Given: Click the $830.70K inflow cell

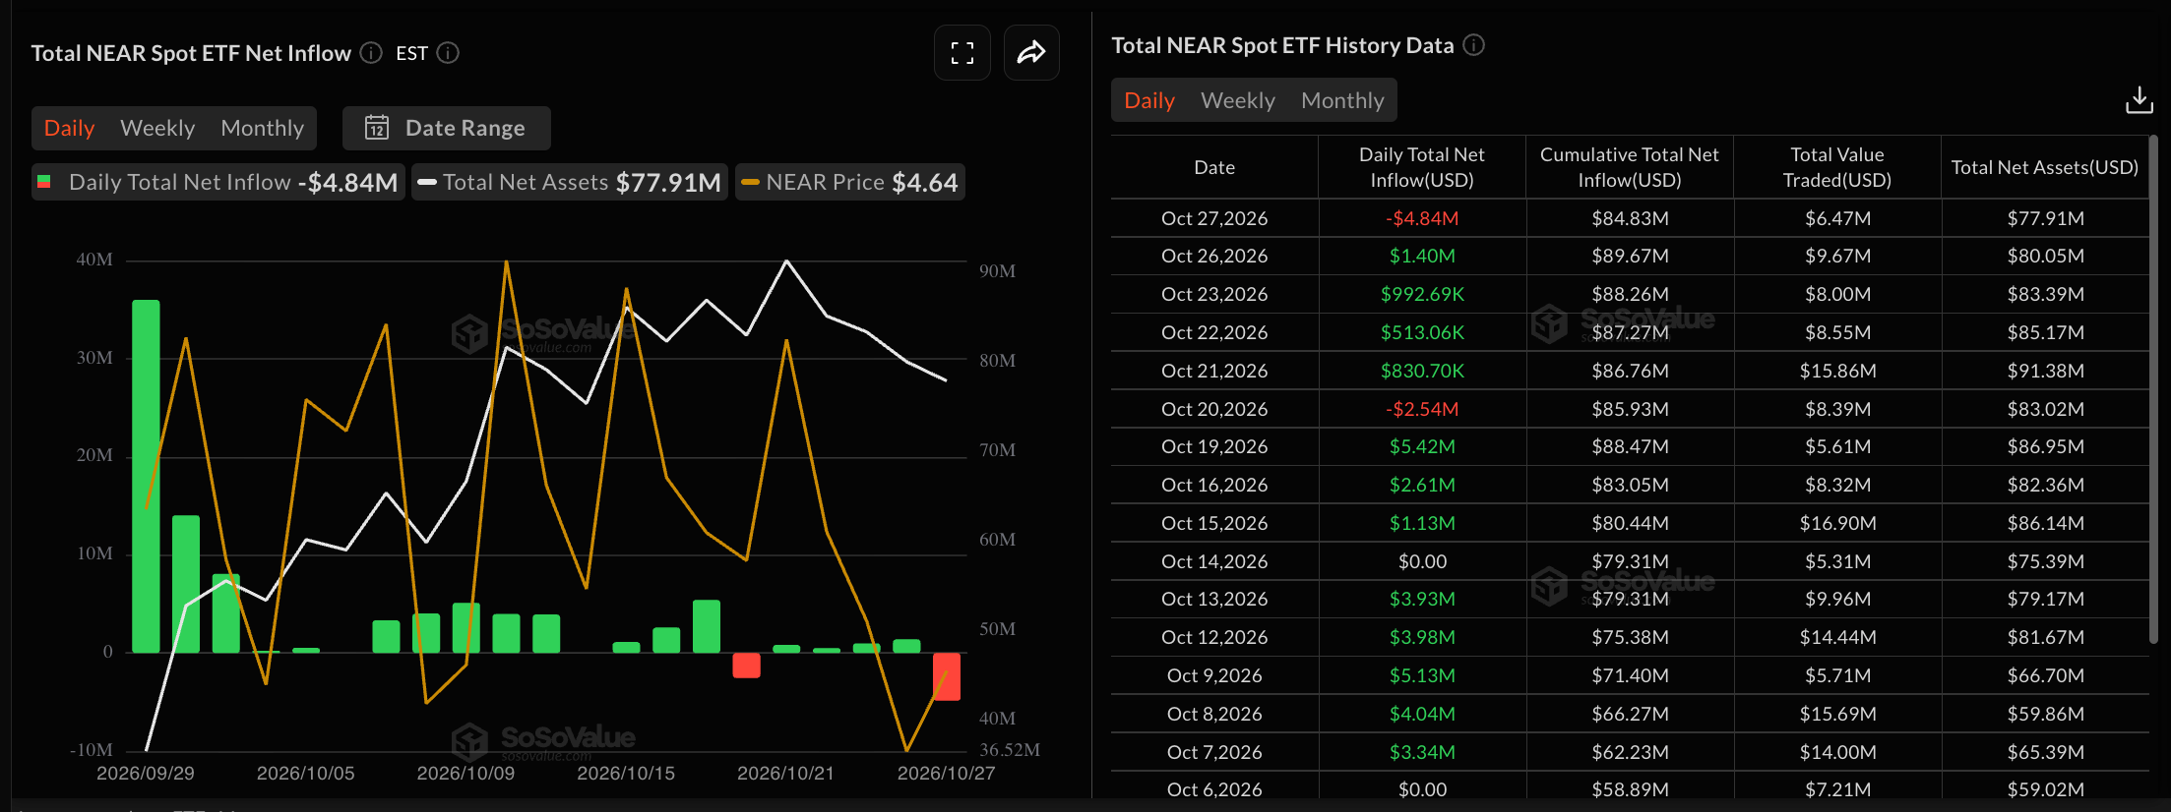Looking at the screenshot, I should [1422, 371].
